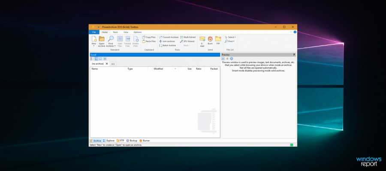Switch to Archive mode at bottom
The image size is (386, 171).
coord(96,141)
